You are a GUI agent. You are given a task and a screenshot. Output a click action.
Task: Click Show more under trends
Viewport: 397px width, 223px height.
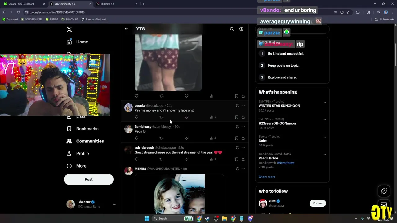267,177
